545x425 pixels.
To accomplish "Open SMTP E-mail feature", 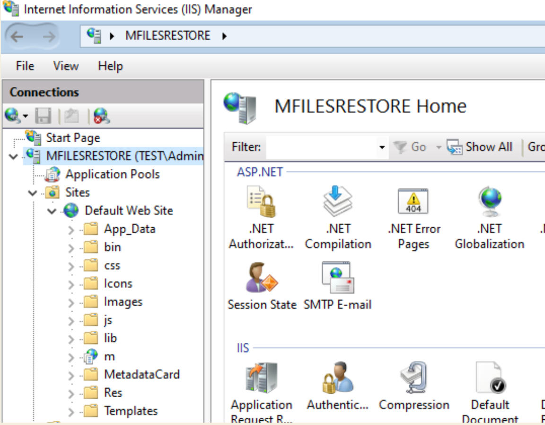I will click(x=337, y=286).
